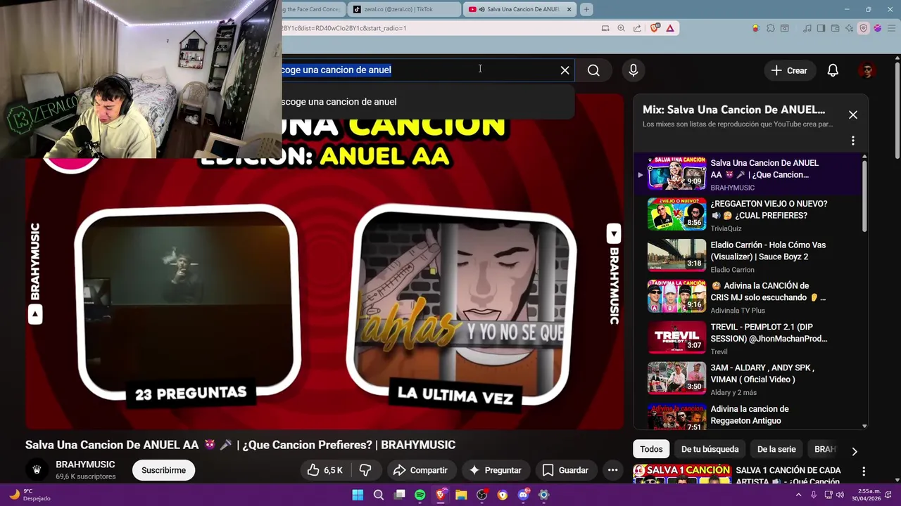Open options for SALVA 1 CANCIÓN recommendation
901x506 pixels.
864,472
